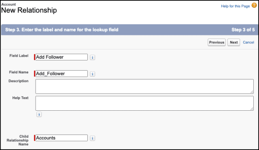Click the info icon beside Field Label
259x150 pixels.
tap(93, 58)
